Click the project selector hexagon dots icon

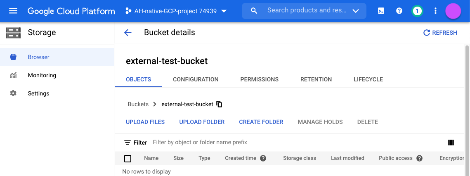point(128,12)
